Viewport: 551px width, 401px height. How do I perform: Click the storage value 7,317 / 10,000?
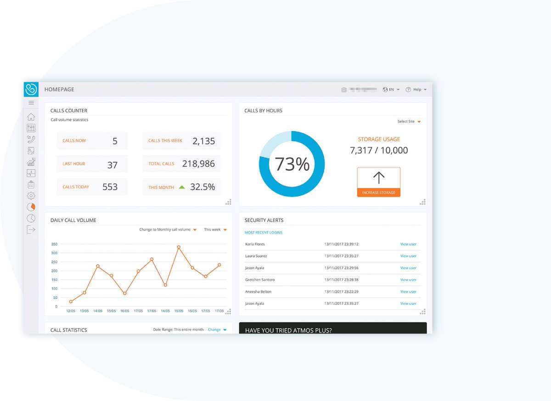pyautogui.click(x=379, y=150)
